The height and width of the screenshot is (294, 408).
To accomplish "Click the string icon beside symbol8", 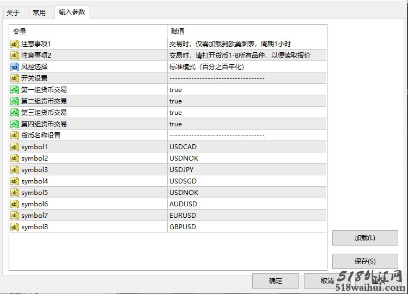I will click(15, 227).
